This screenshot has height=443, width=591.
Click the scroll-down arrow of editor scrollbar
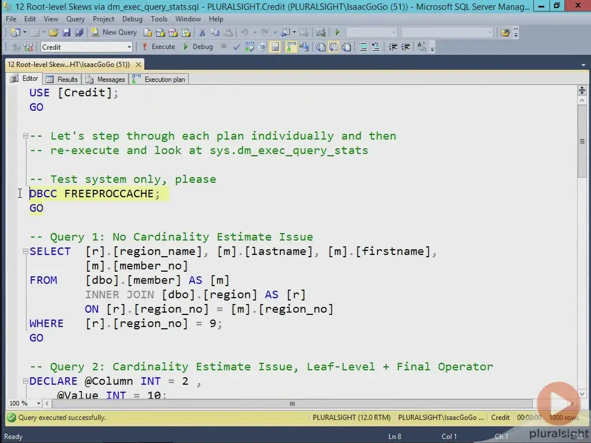582,394
